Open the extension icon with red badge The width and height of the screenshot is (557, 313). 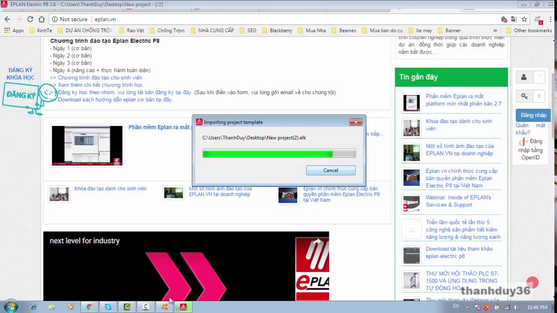point(538,20)
